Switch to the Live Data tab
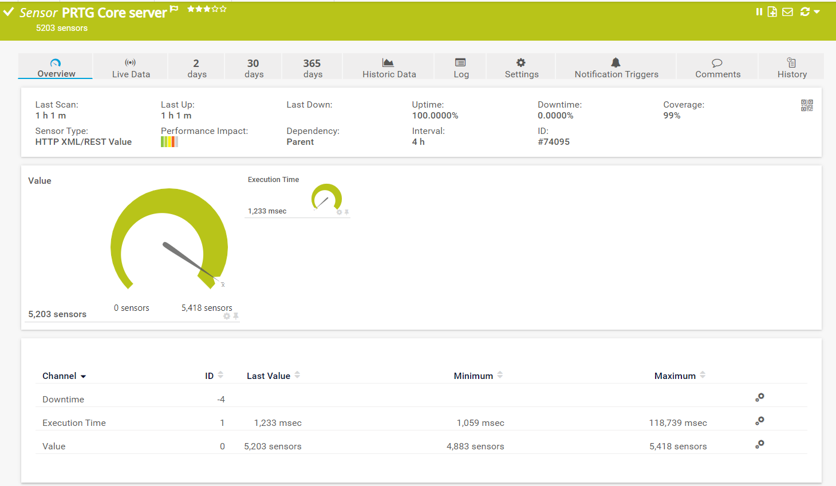 [x=131, y=68]
